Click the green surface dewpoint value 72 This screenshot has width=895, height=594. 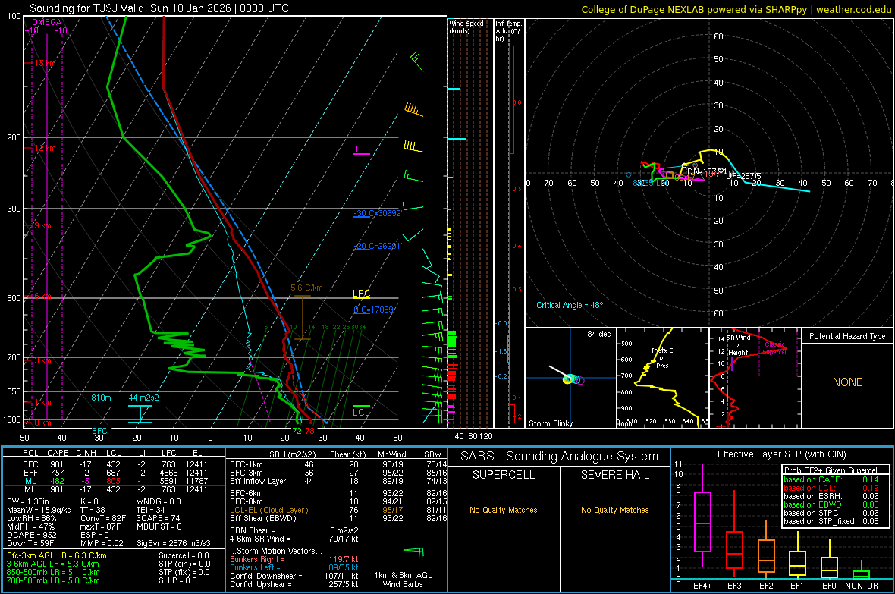[297, 431]
